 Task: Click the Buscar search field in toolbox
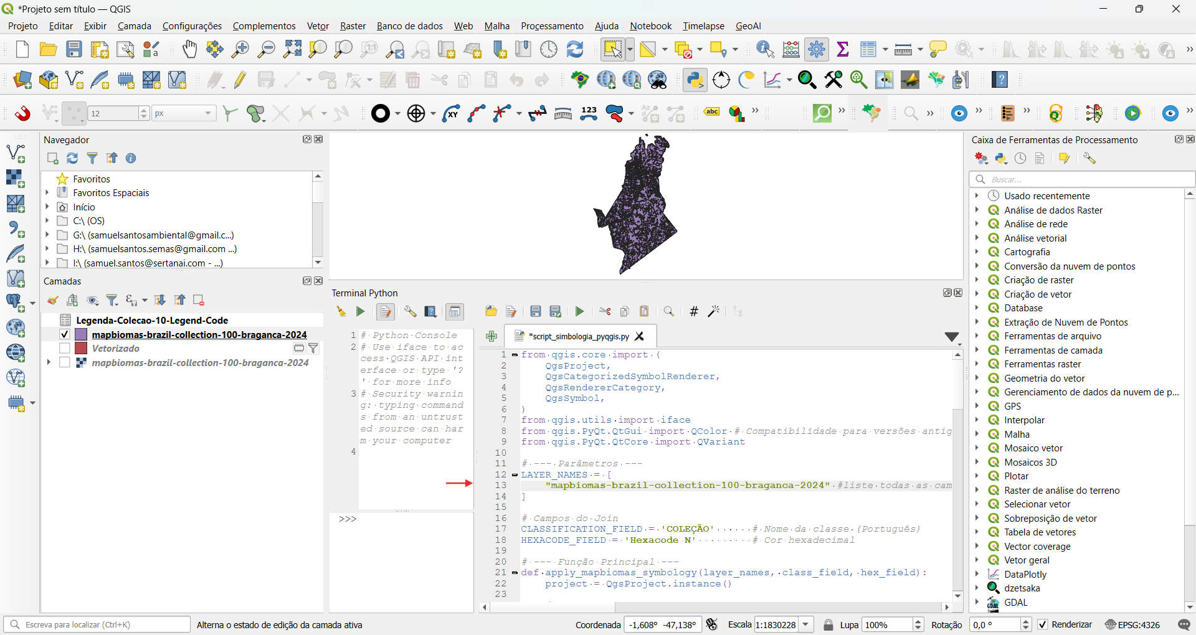[1084, 179]
